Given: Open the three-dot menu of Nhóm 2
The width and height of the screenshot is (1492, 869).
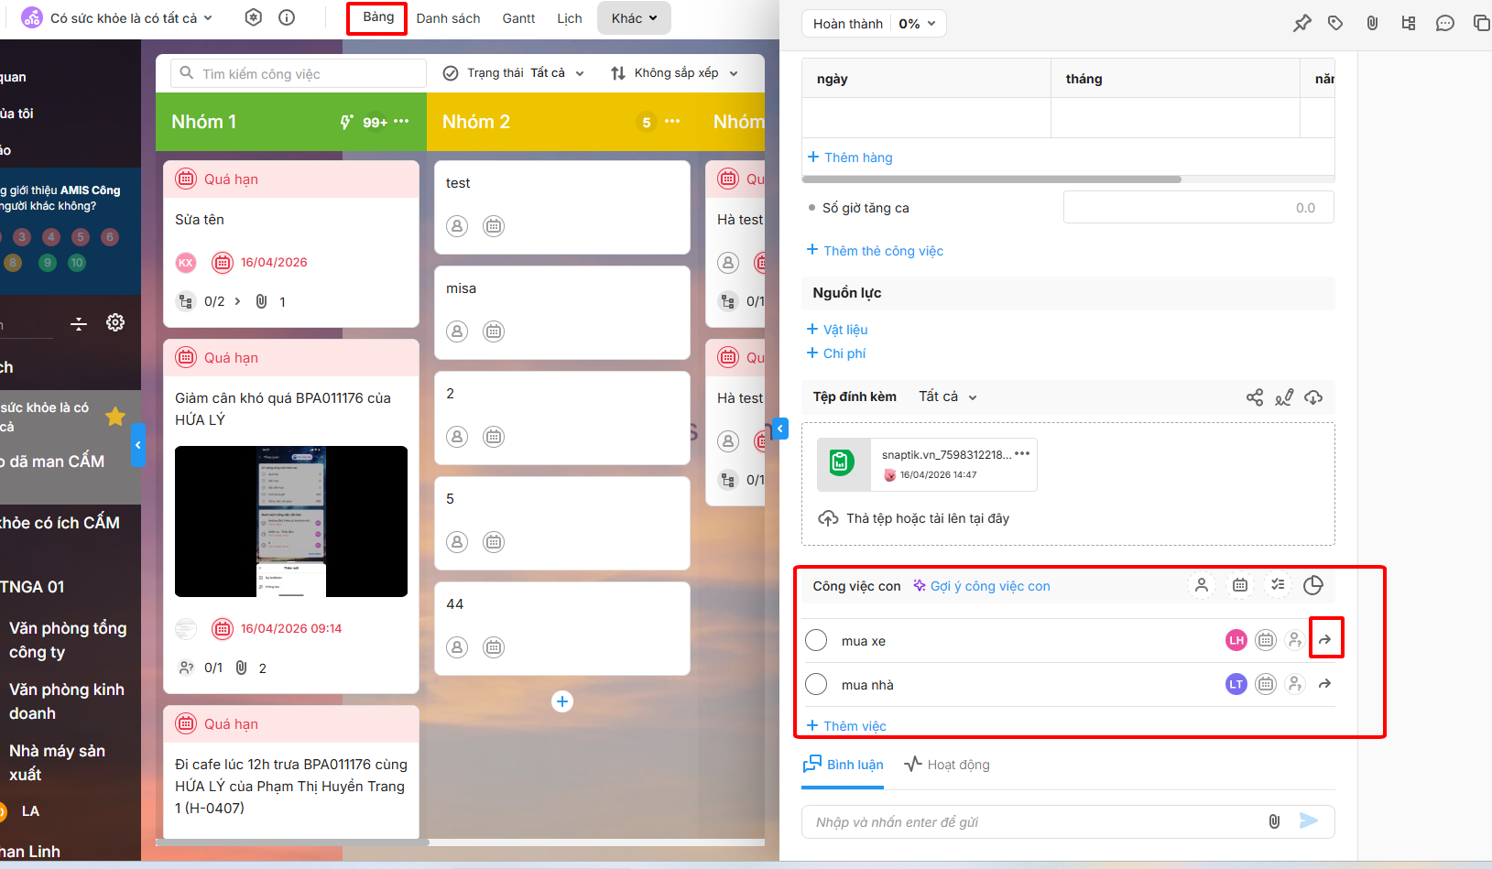Looking at the screenshot, I should [672, 122].
